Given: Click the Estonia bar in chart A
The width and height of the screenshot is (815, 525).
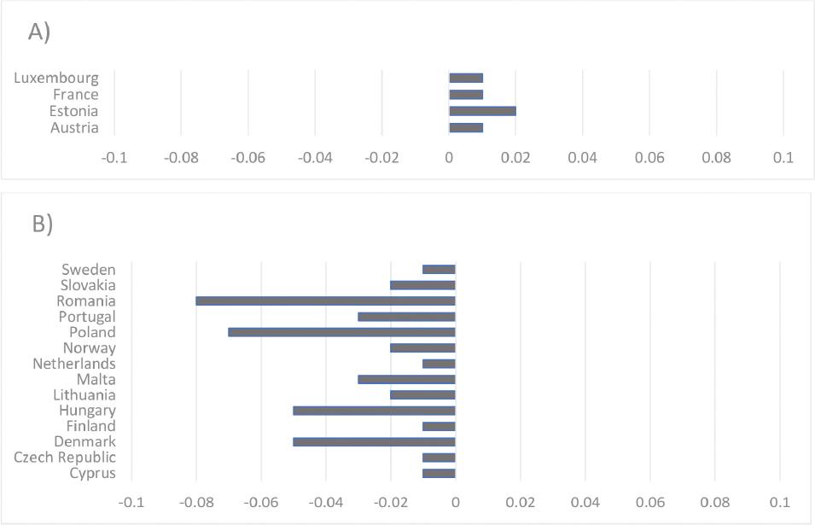Looking at the screenshot, I should (x=482, y=111).
